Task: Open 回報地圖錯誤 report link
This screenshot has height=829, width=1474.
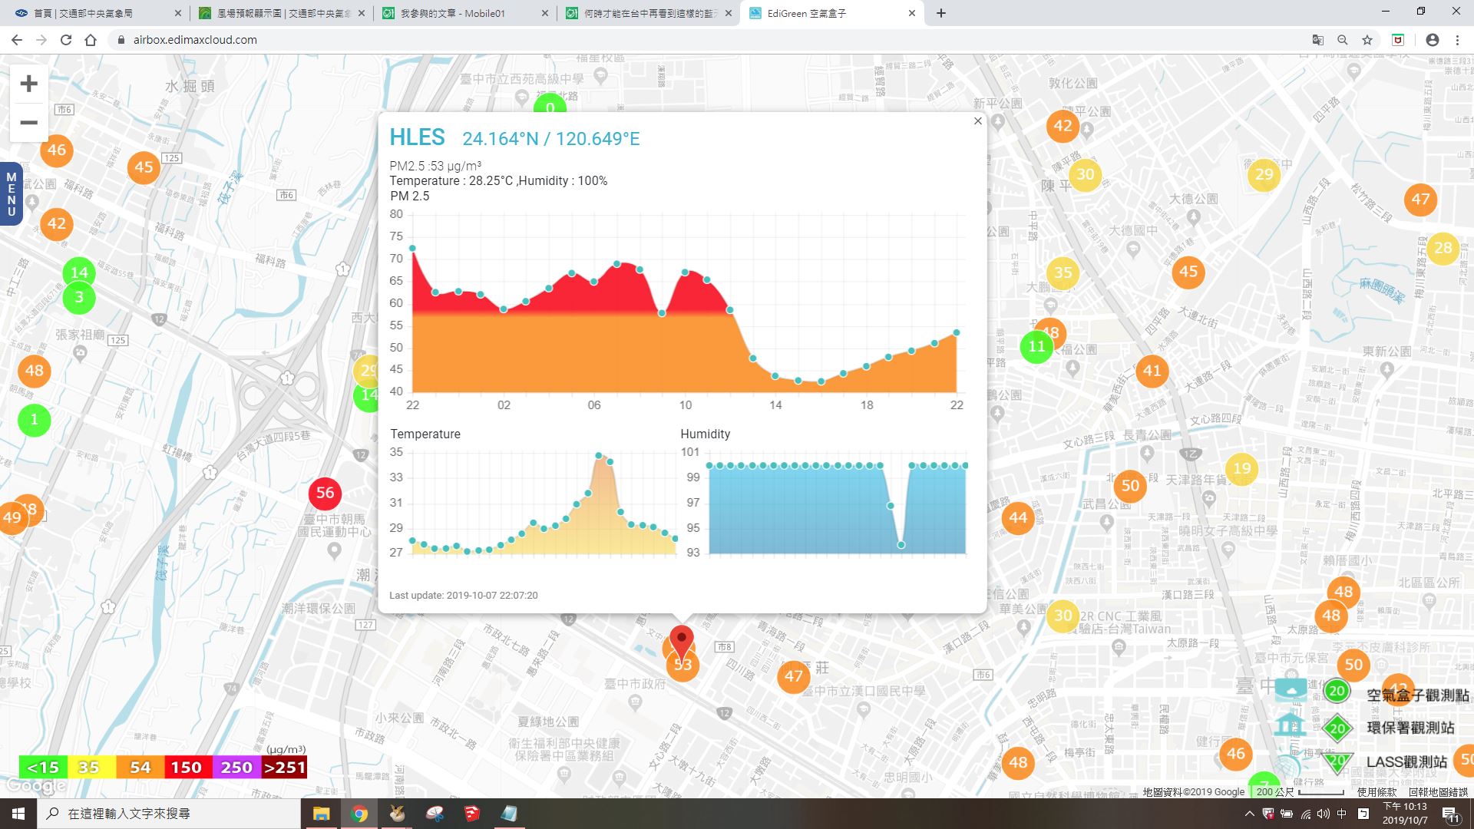Action: click(x=1437, y=791)
